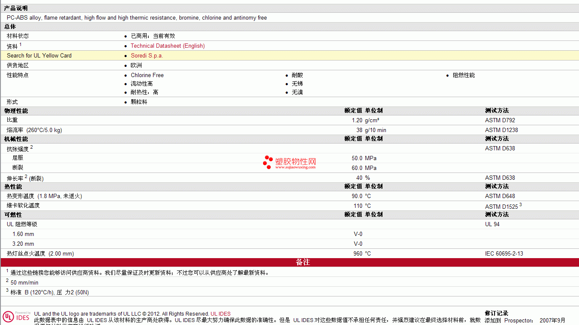Viewport: 579px width, 325px height.
Task: Click the 修订记录 heading in the footer
Action: 496,313
